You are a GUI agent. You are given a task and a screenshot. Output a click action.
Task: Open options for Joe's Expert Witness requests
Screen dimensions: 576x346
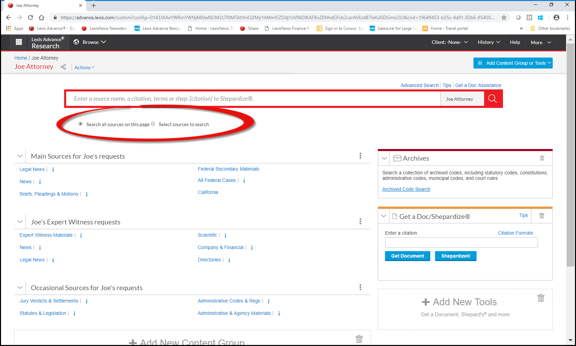[360, 222]
